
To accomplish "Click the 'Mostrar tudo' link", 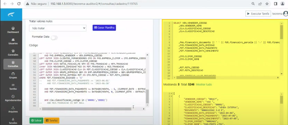I will 204,84.
